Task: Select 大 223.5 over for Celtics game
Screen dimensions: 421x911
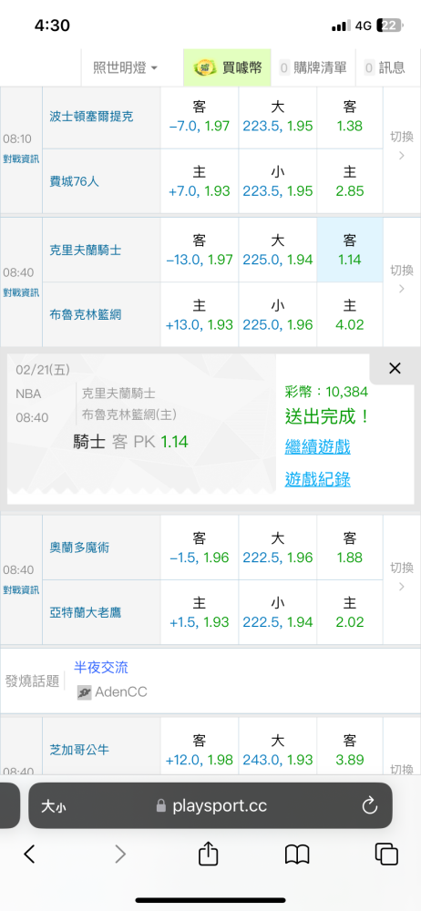Action: tap(277, 117)
